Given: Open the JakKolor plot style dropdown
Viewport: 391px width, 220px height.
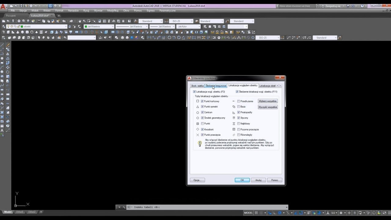Looking at the screenshot, I should point(188,27).
